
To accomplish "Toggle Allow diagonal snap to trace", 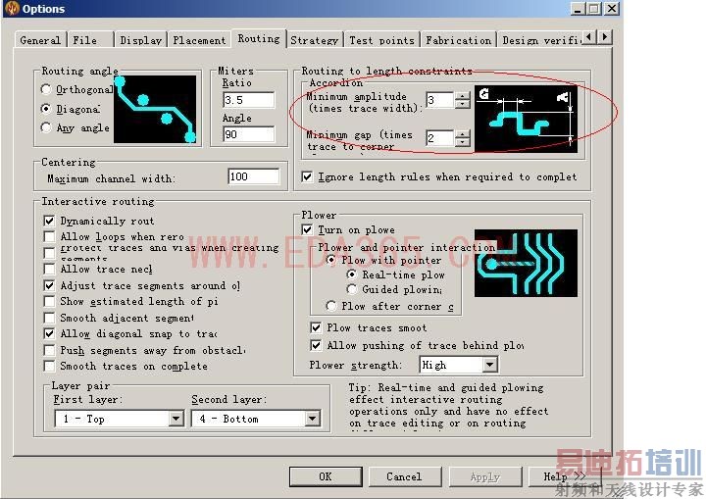I will [49, 333].
